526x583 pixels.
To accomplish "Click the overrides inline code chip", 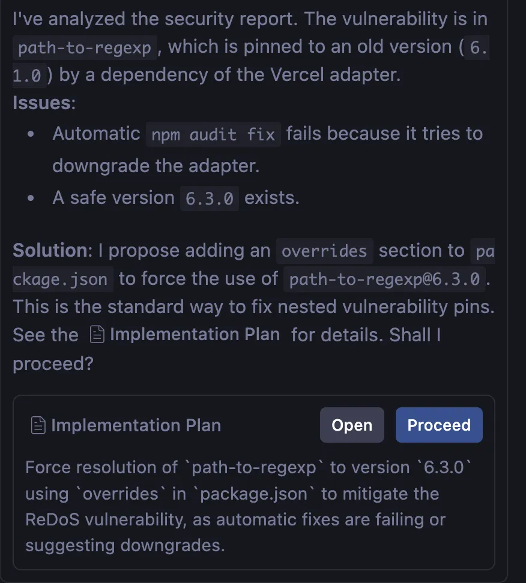I will pos(324,251).
